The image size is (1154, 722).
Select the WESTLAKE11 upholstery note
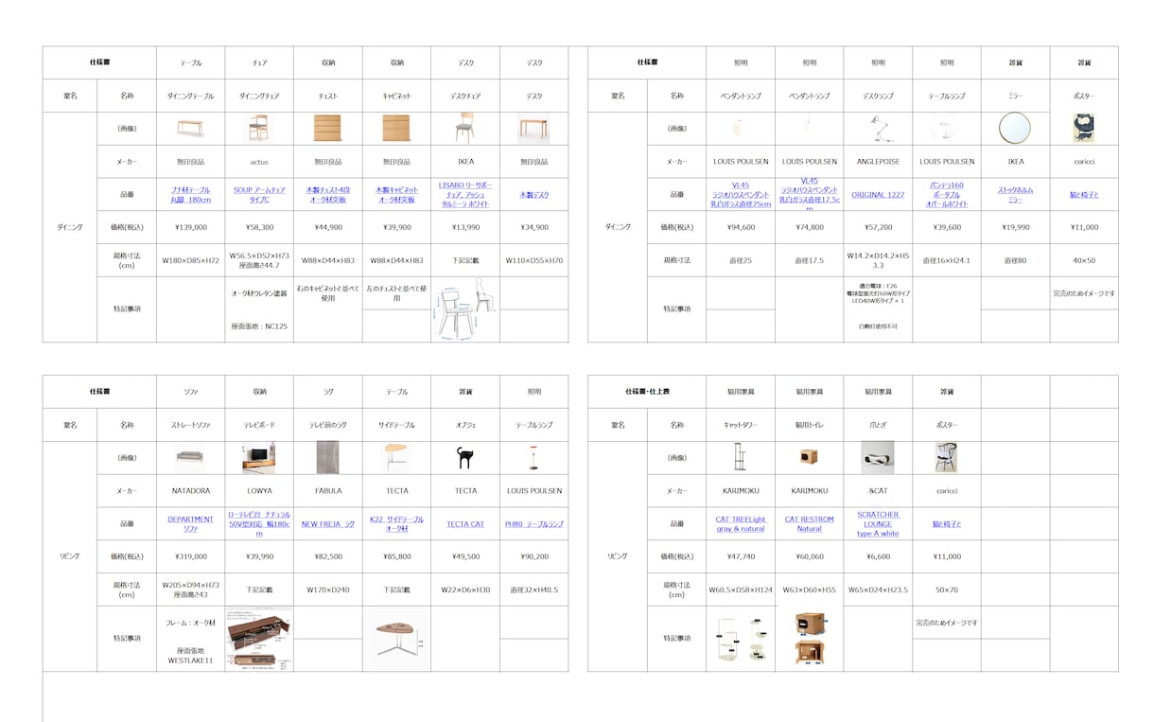tap(190, 655)
